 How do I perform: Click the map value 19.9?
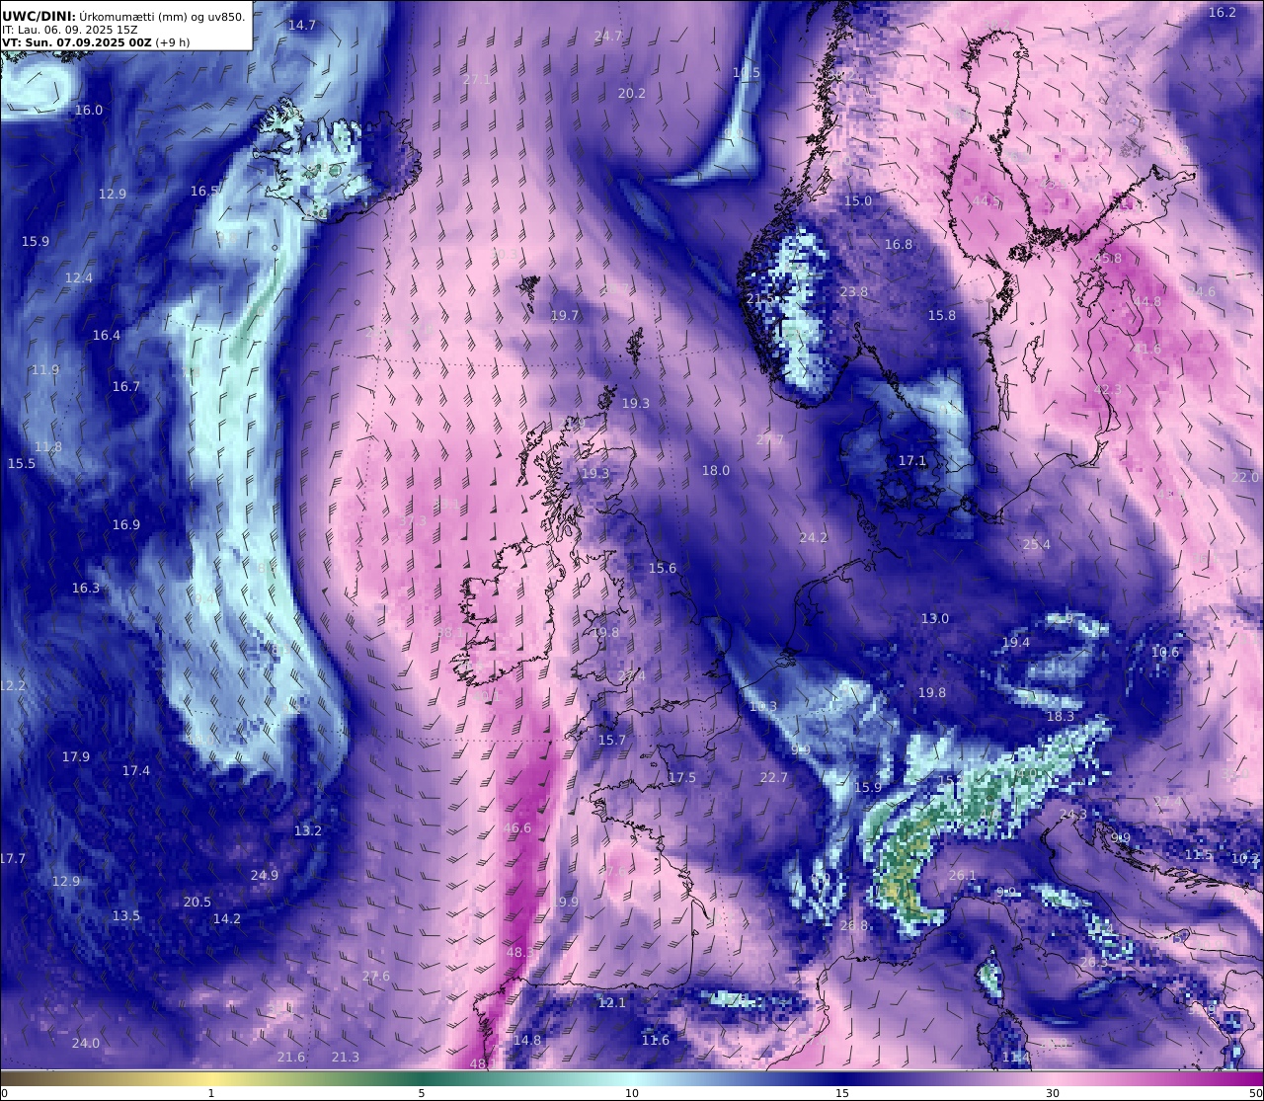point(565,902)
